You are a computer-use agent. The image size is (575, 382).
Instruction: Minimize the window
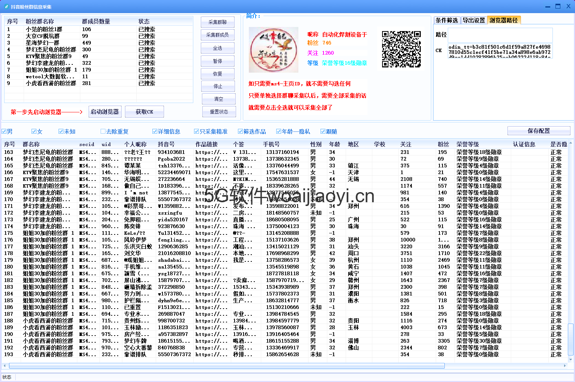pos(548,7)
